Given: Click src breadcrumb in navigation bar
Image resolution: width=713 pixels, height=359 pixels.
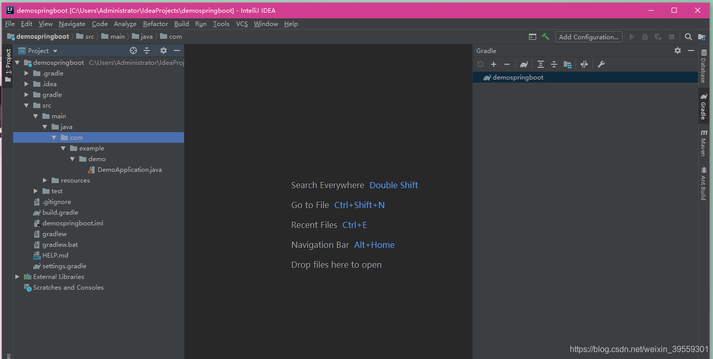Looking at the screenshot, I should point(85,37).
